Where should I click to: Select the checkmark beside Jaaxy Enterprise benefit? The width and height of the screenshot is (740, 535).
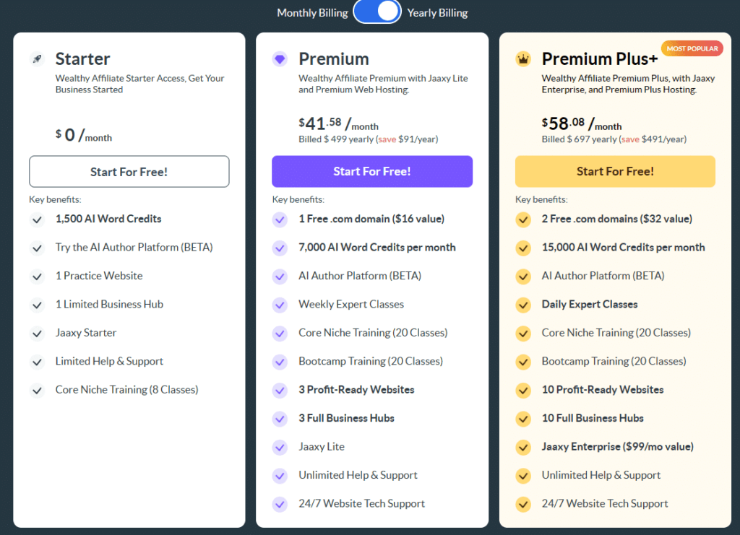tap(523, 447)
